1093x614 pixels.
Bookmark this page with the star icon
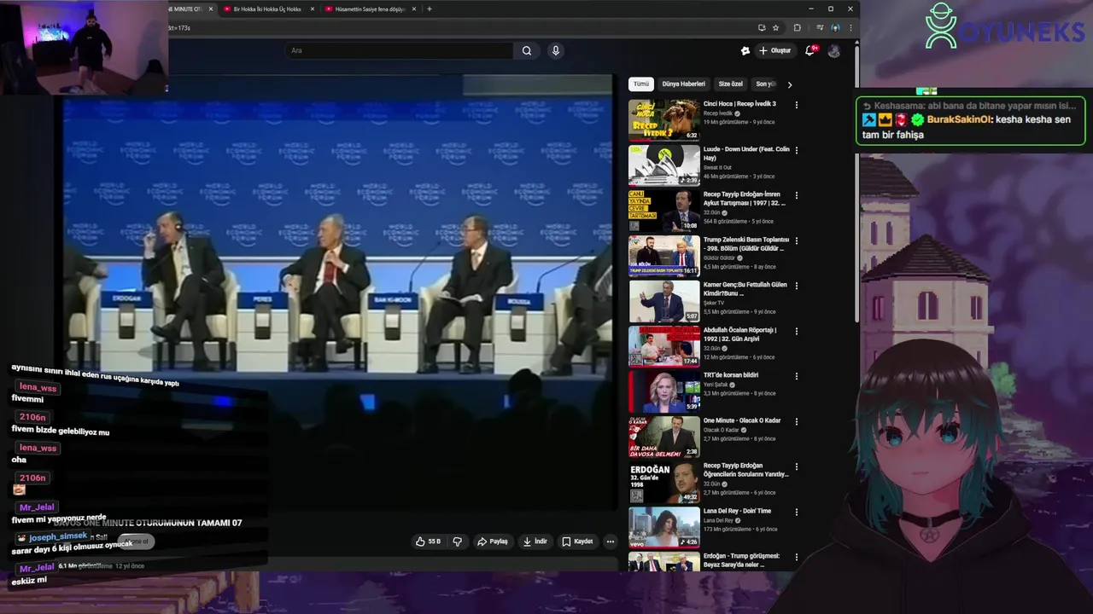pos(775,27)
